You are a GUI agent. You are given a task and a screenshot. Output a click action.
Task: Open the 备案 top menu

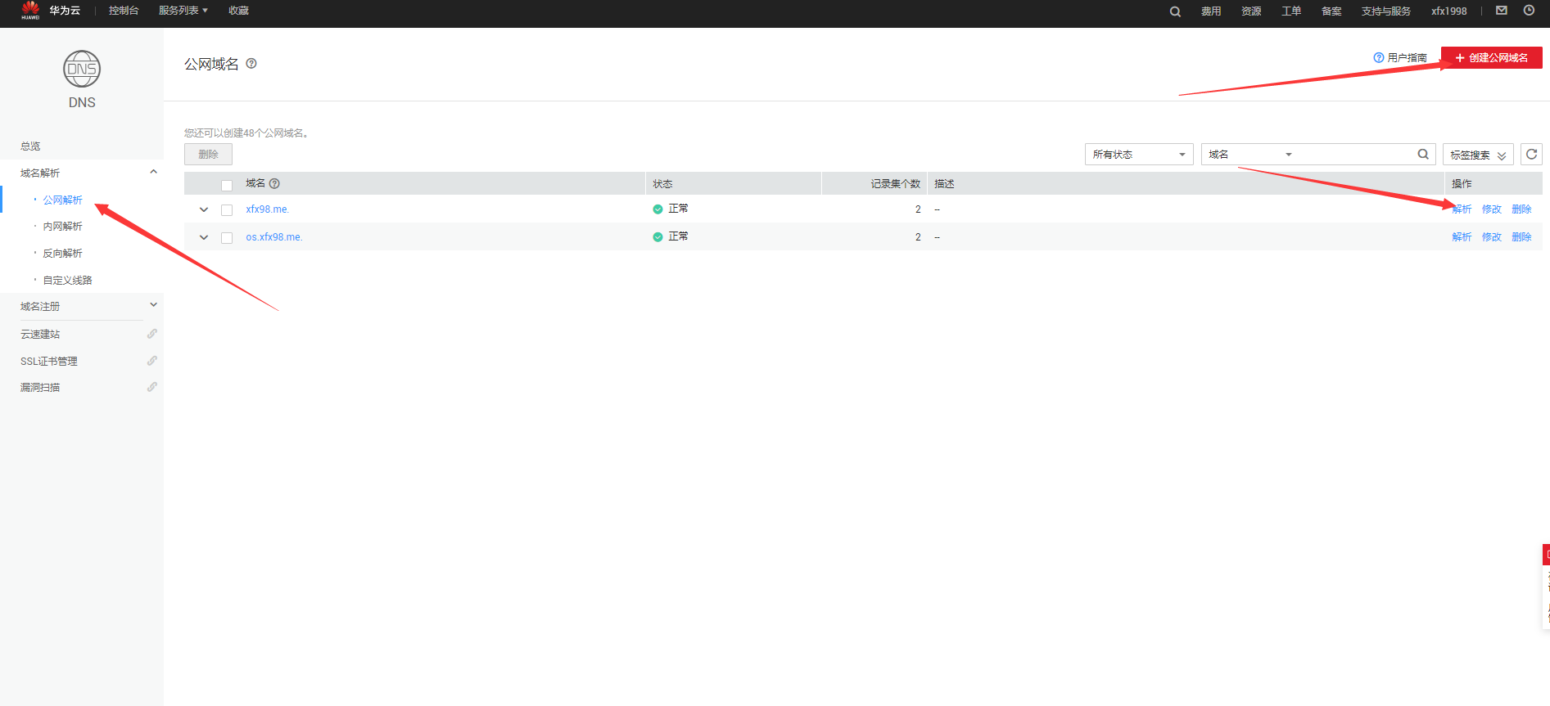tap(1331, 11)
